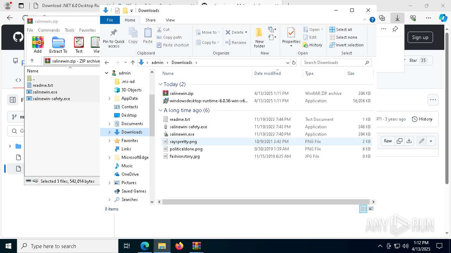The image size is (451, 253).
Task: Open WinRAR Favorites menu
Action: [x=87, y=30]
